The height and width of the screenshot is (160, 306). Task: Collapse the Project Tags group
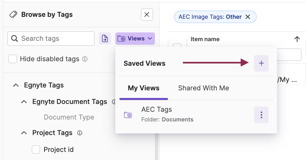[24, 133]
